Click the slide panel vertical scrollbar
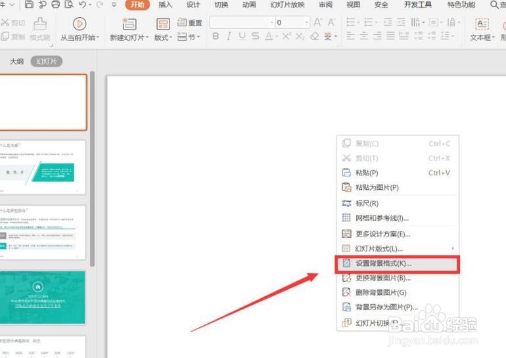This screenshot has height=358, width=506. click(x=92, y=169)
